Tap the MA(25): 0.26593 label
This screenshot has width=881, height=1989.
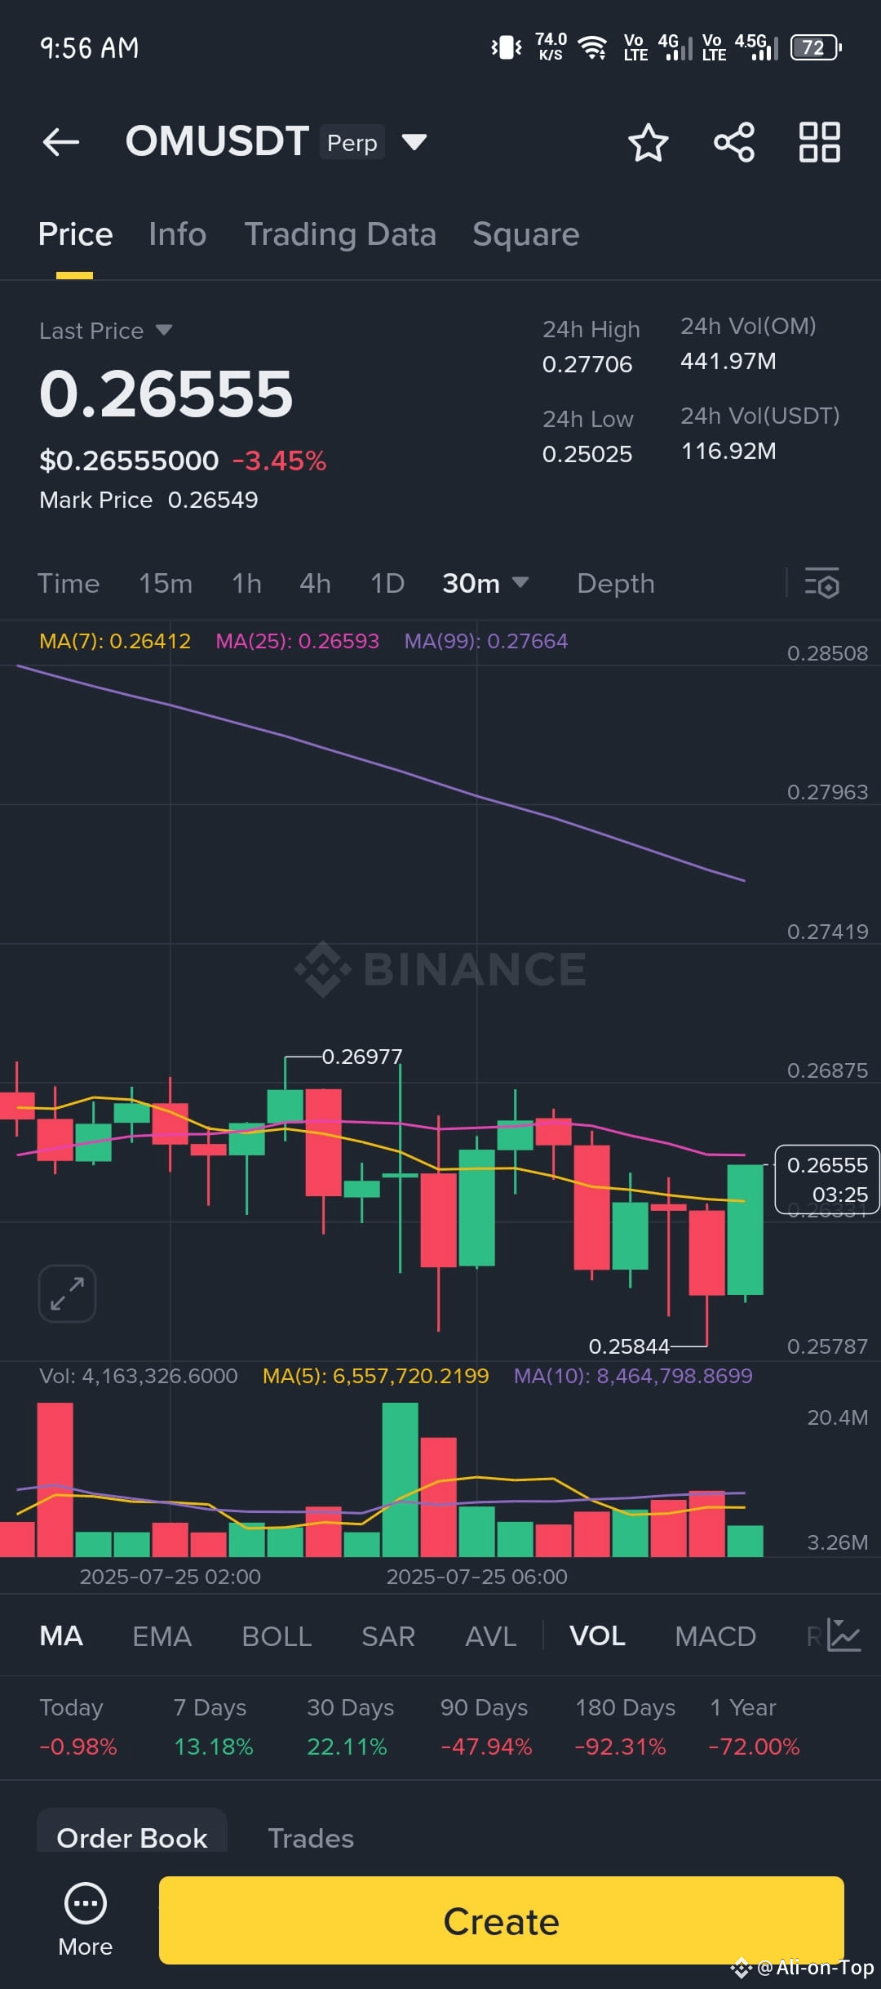tap(297, 641)
